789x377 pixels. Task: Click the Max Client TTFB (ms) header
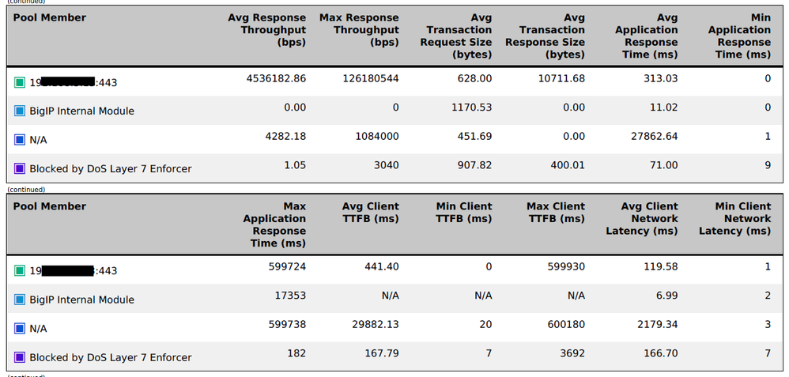(x=556, y=213)
